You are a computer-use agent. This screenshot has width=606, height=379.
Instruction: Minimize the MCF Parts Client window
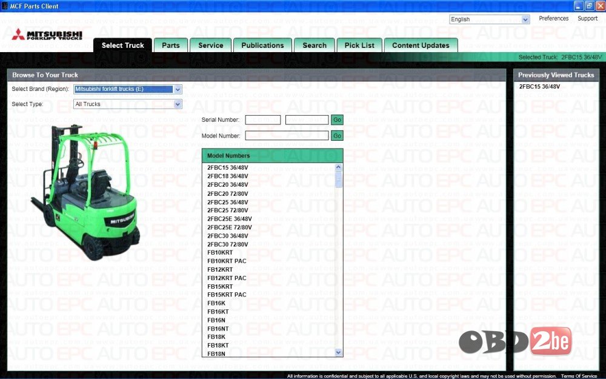click(578, 6)
